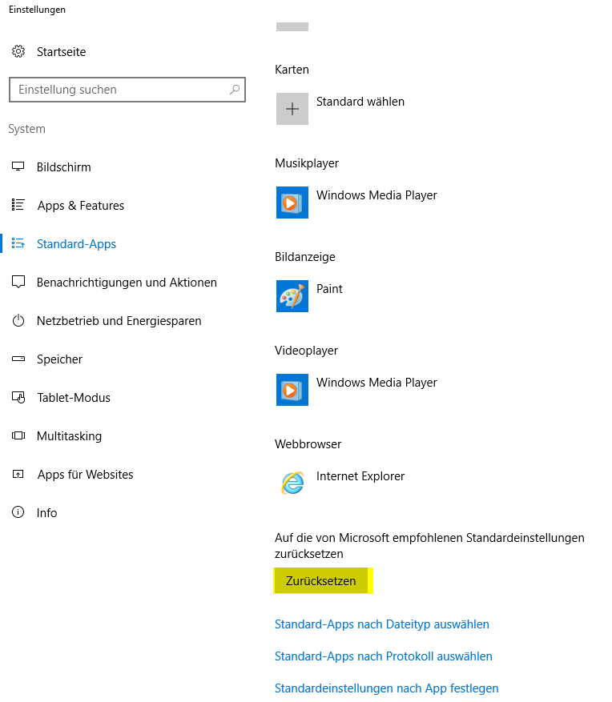Click the Standard-Apps sidebar icon
Viewport: 612px width, 702px height.
coord(18,243)
